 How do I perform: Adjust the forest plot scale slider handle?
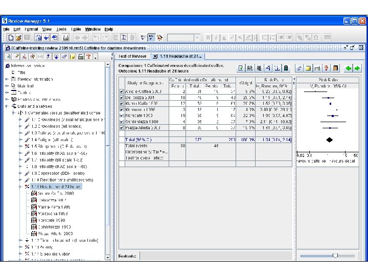(x=335, y=256)
